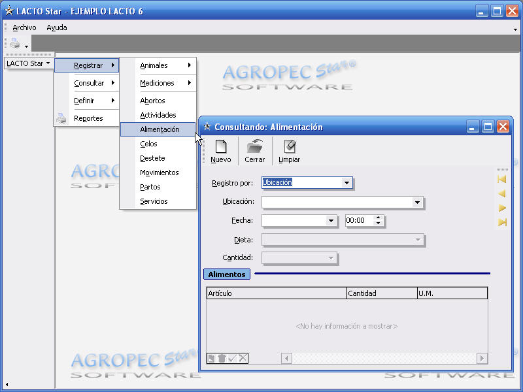Open the Cantidad dropdown
The width and height of the screenshot is (523, 392).
[x=331, y=258]
